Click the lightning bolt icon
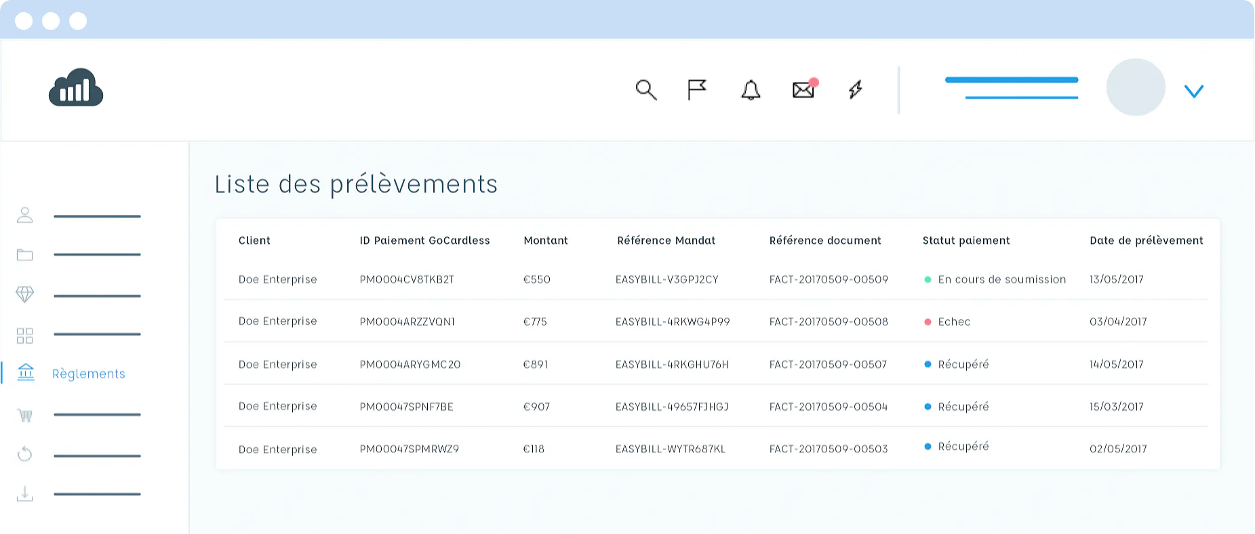This screenshot has height=534, width=1255. pyautogui.click(x=856, y=89)
